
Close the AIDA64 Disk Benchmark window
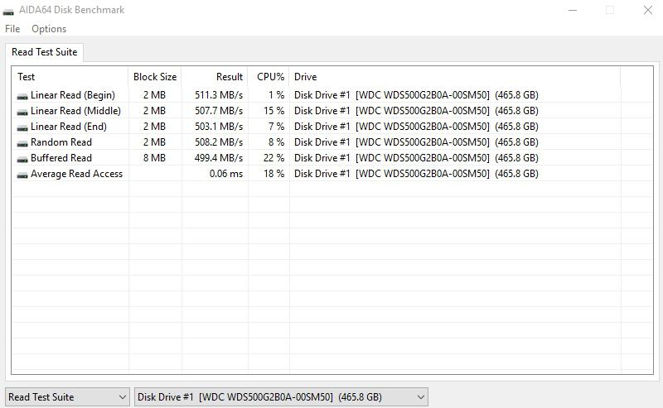[x=648, y=10]
